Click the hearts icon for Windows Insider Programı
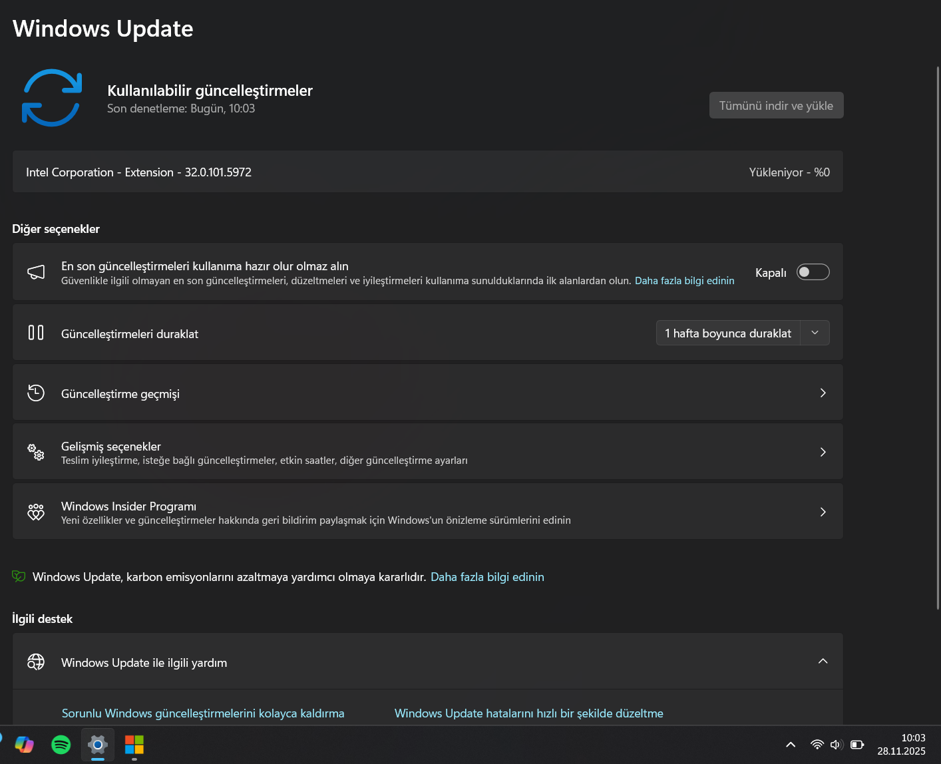 tap(36, 512)
